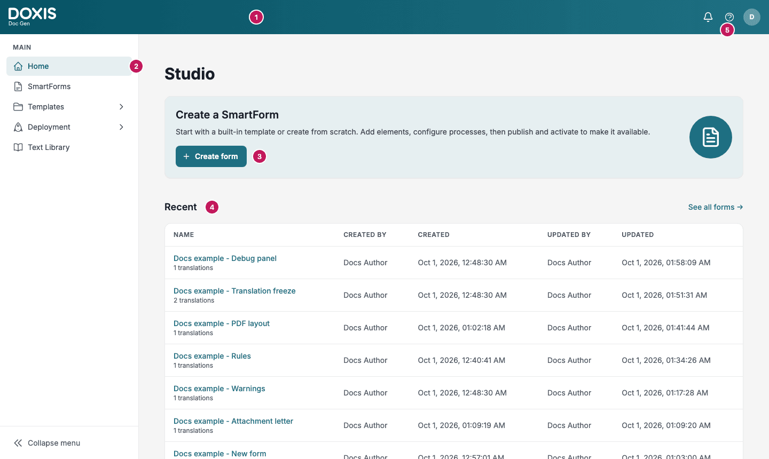Click the Text Library book icon
The height and width of the screenshot is (459, 769).
click(18, 147)
